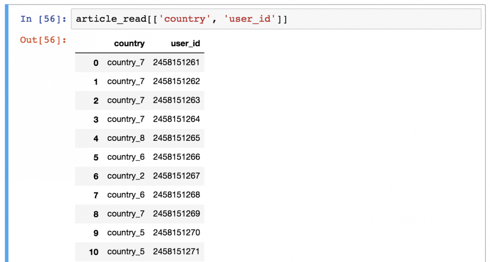Click the 'country' string in the code
The height and width of the screenshot is (262, 490).
point(185,19)
